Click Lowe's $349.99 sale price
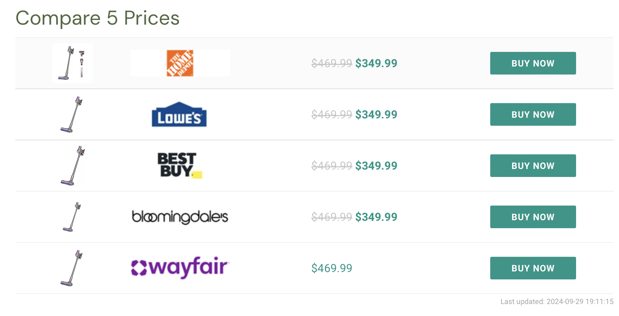 [376, 114]
